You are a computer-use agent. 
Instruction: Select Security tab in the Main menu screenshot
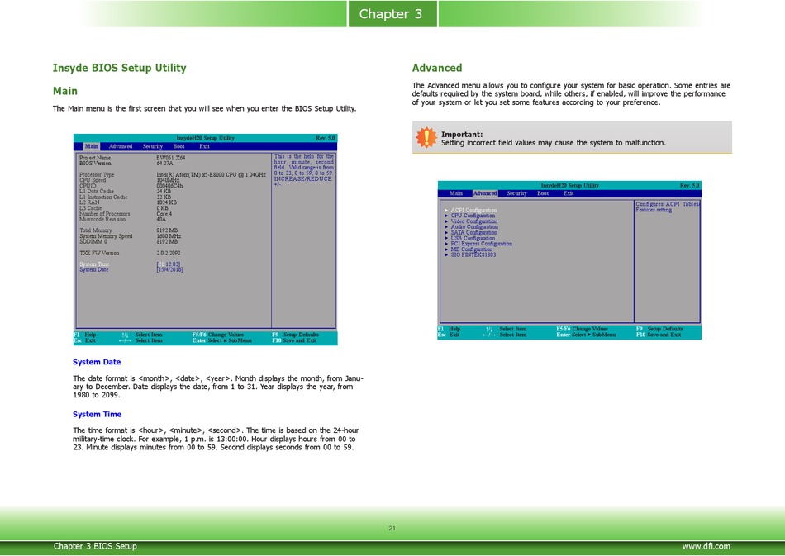[x=153, y=146]
